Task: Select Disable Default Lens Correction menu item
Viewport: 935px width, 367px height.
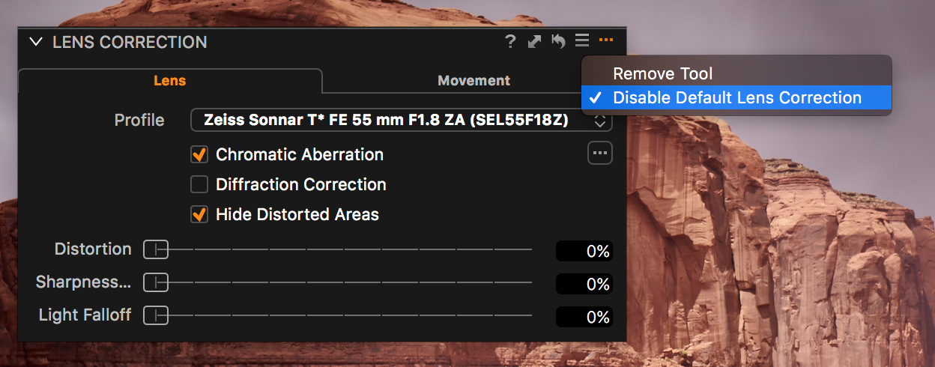Action: tap(736, 97)
